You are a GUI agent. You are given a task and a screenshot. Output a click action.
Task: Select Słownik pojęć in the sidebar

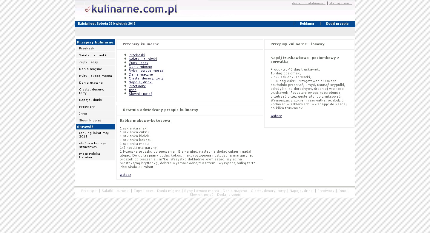click(90, 120)
